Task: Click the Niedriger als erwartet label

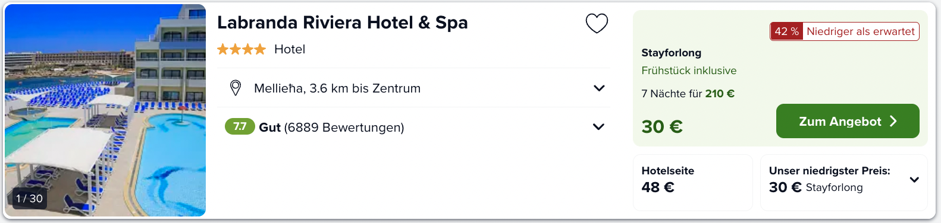Action: click(x=861, y=31)
